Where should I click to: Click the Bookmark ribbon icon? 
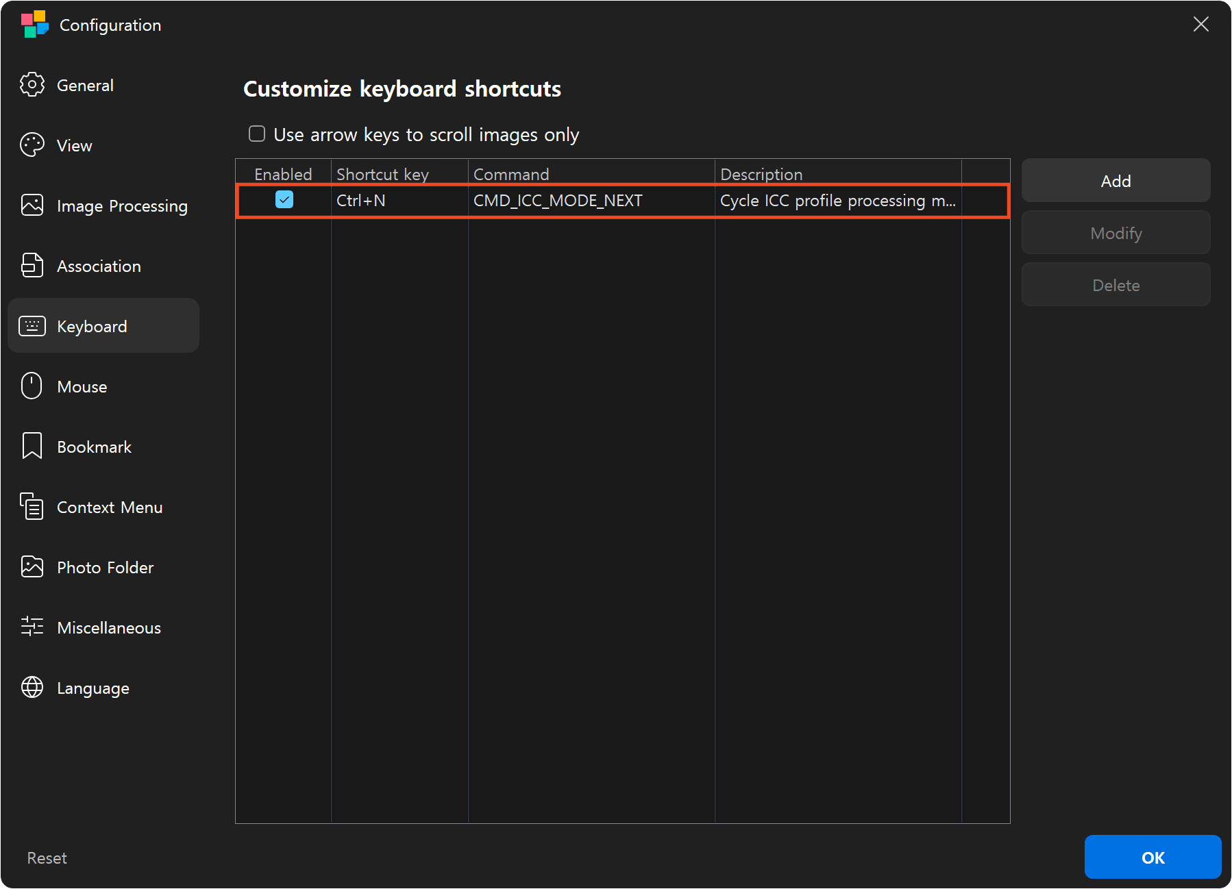[x=32, y=447]
